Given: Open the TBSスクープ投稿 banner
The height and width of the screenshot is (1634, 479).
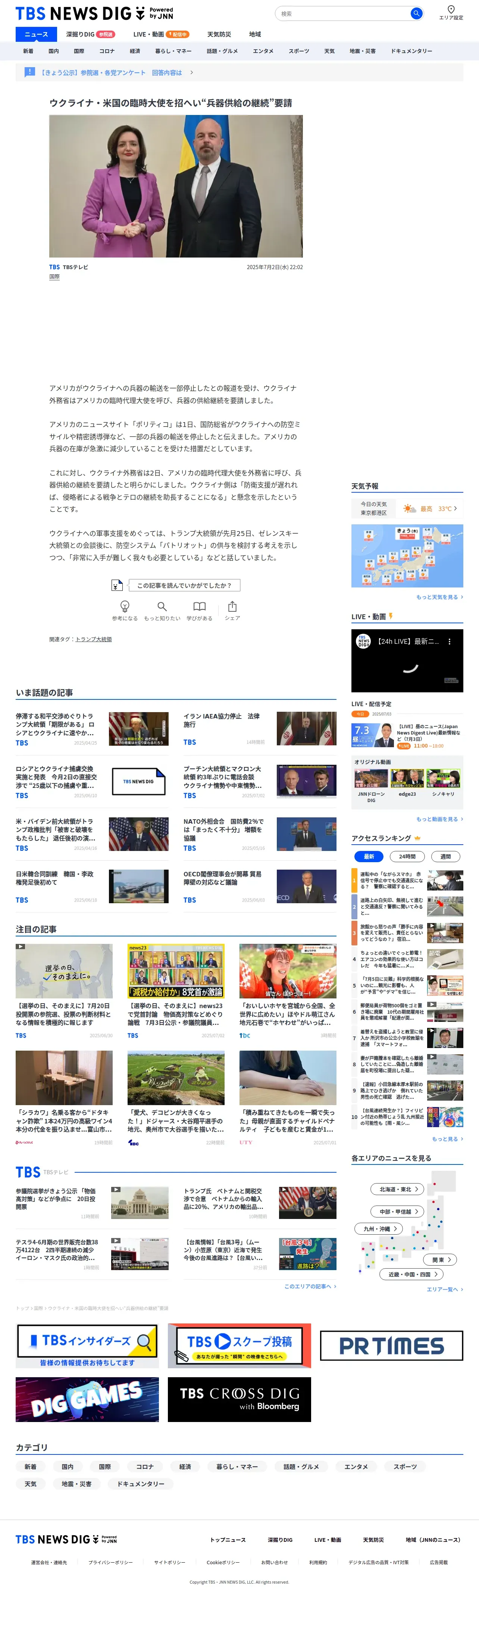Looking at the screenshot, I should [x=239, y=1345].
